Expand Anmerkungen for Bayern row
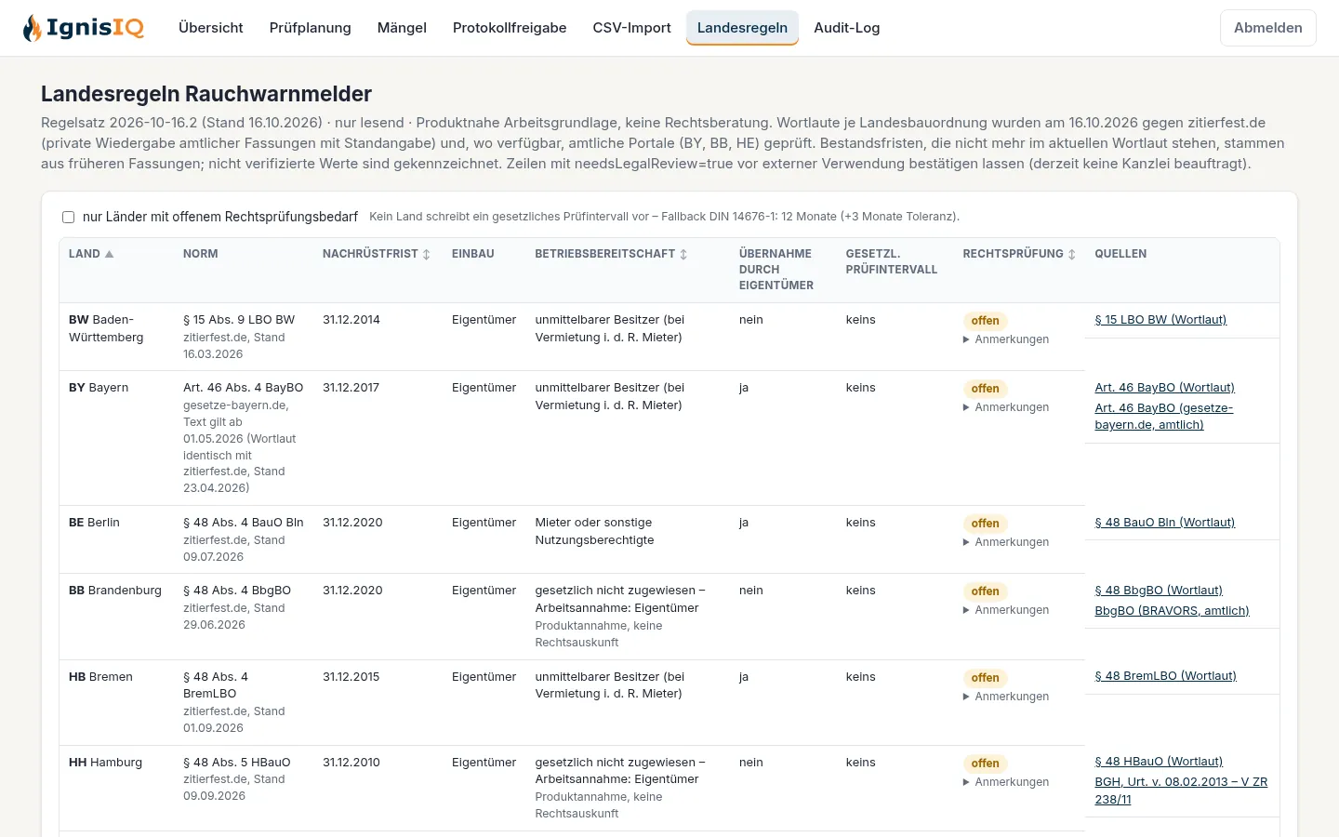The height and width of the screenshot is (837, 1339). [1006, 407]
